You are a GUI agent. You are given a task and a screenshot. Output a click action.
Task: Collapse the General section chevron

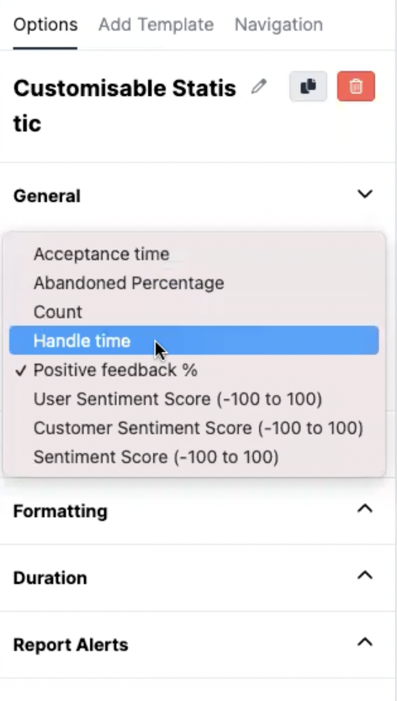coord(365,194)
